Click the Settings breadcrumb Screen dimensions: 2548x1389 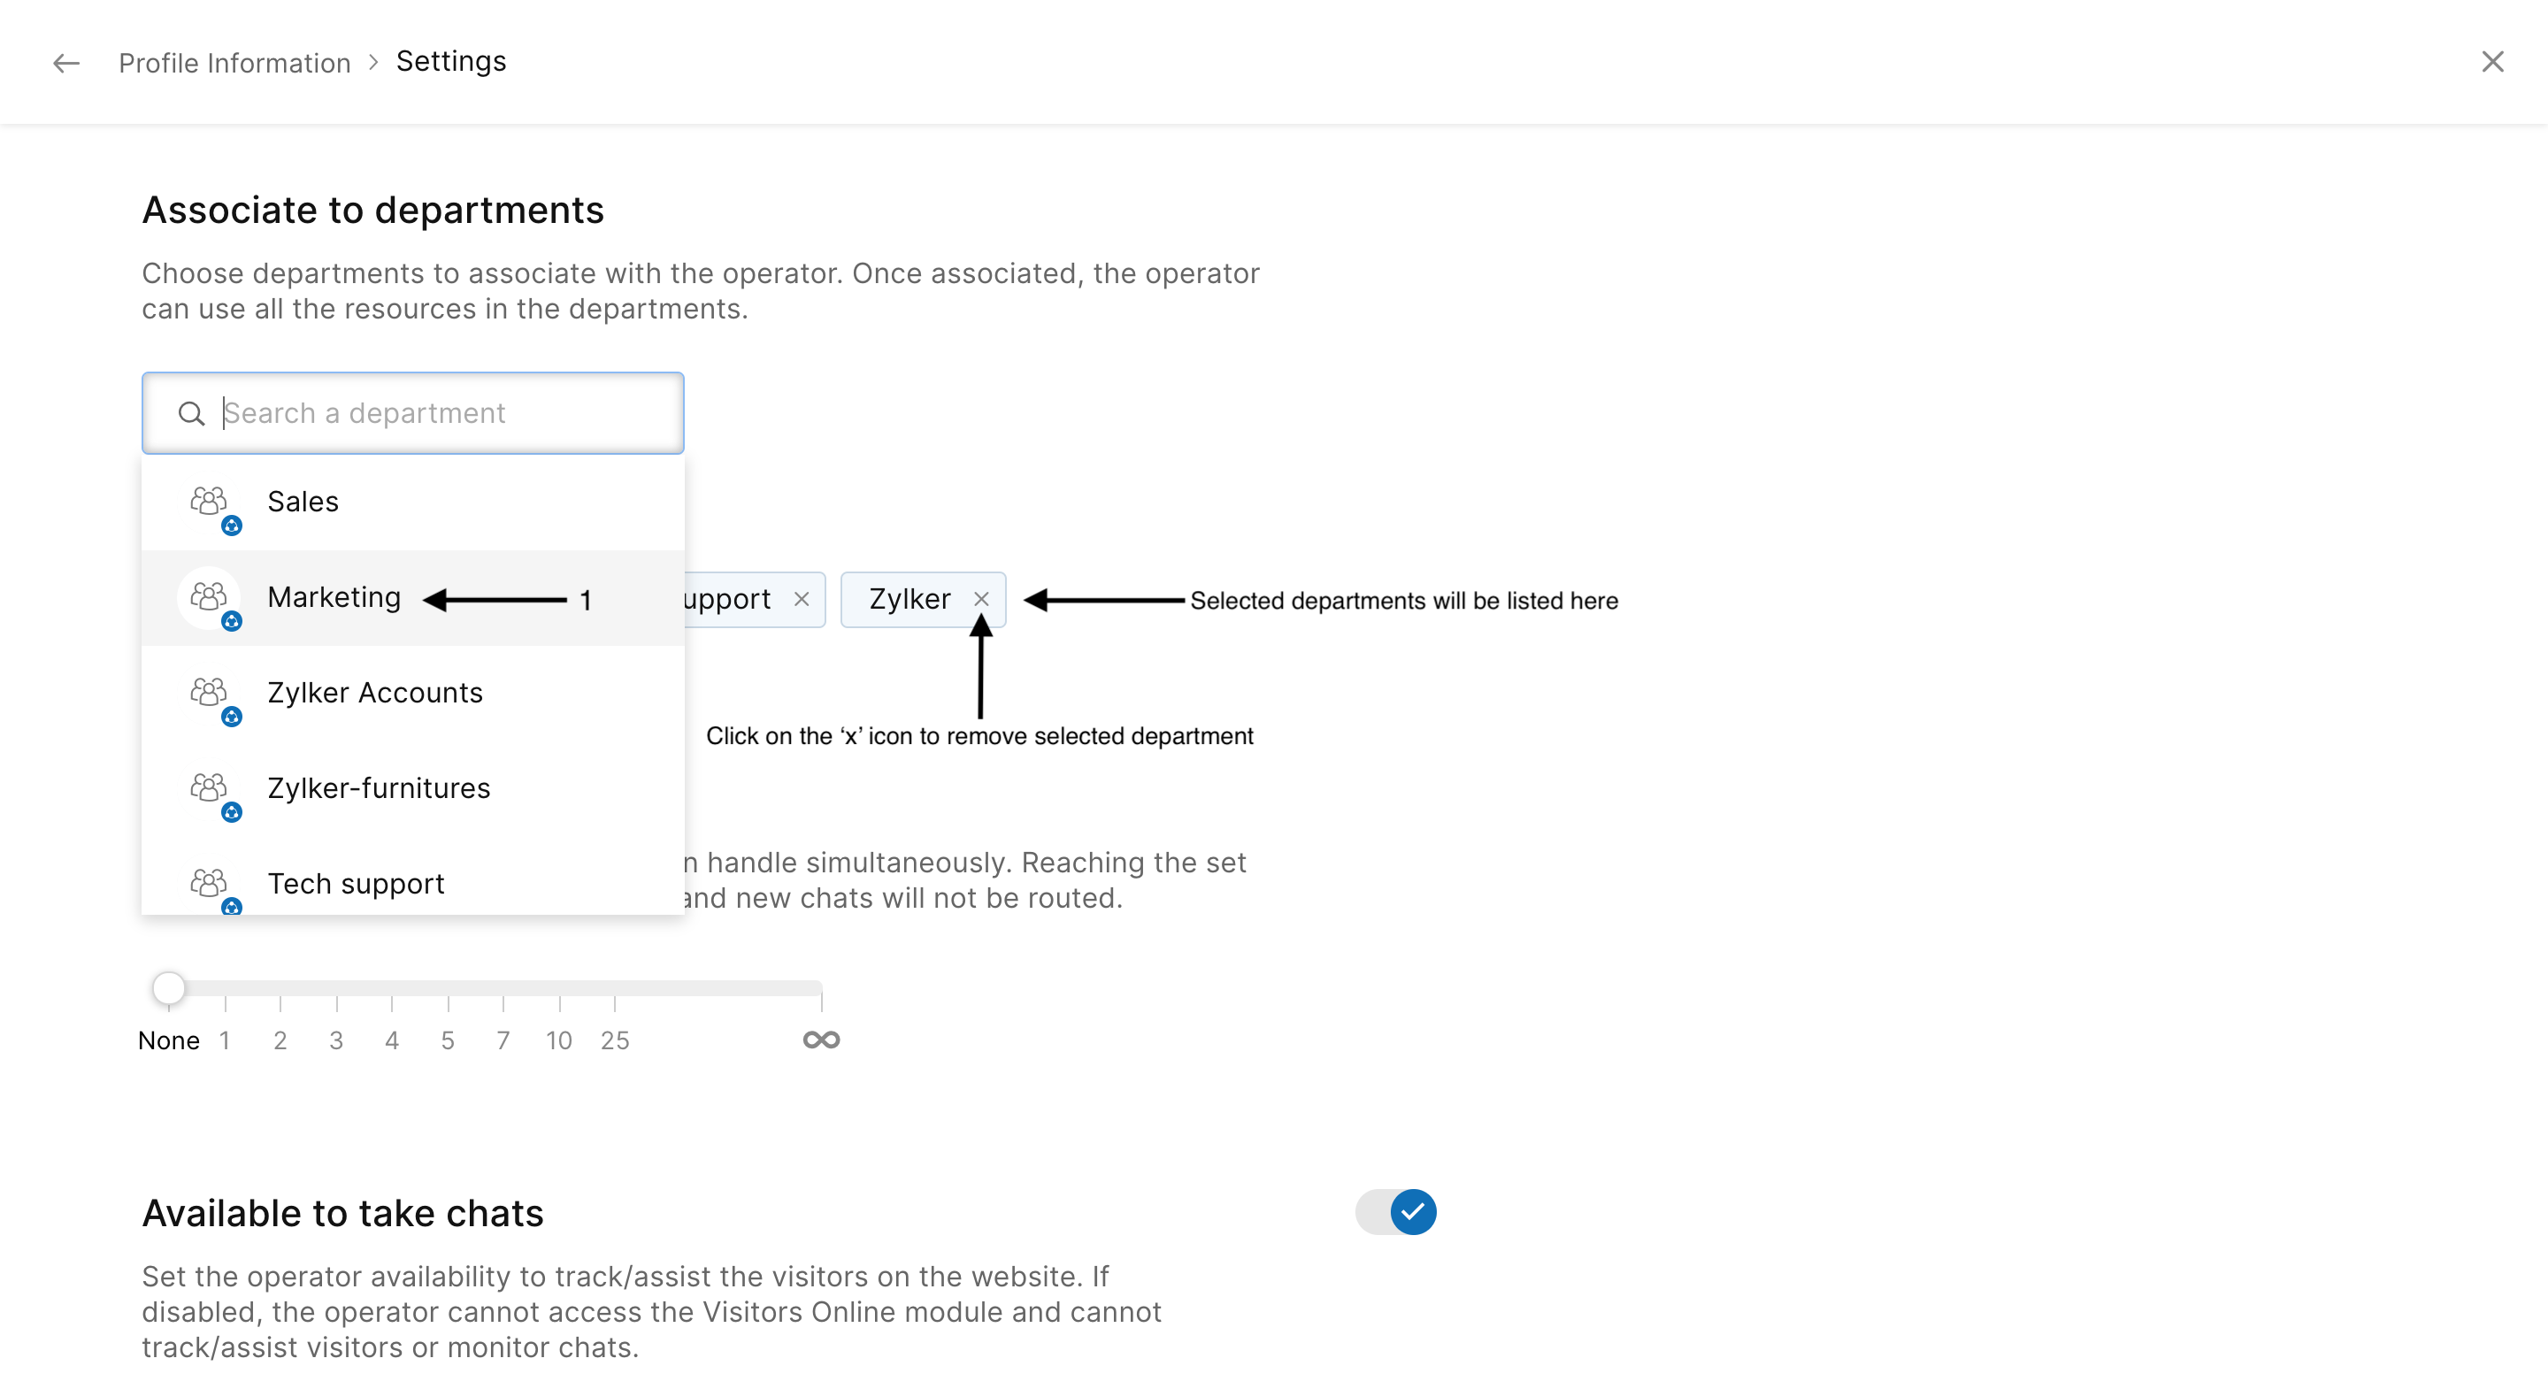pyautogui.click(x=451, y=61)
